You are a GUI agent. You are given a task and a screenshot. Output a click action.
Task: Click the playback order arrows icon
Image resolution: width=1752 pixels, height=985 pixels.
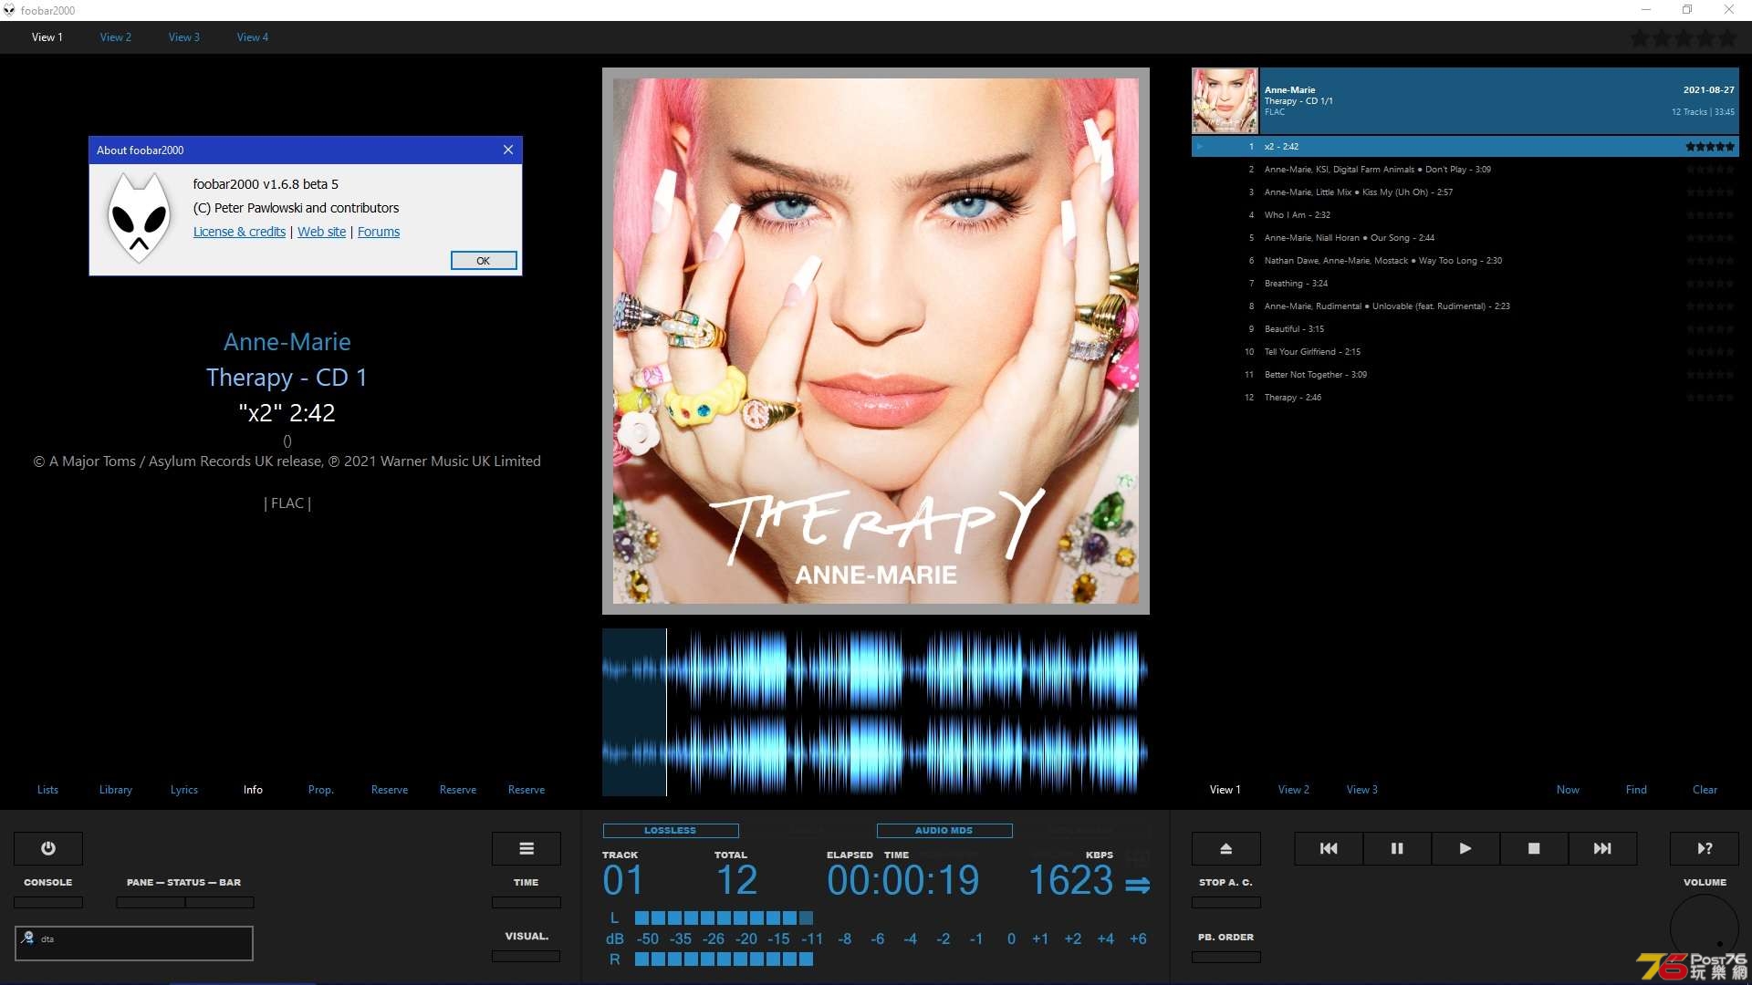point(1138,885)
